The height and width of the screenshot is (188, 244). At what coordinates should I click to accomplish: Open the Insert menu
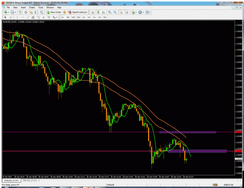pyautogui.click(x=23, y=7)
